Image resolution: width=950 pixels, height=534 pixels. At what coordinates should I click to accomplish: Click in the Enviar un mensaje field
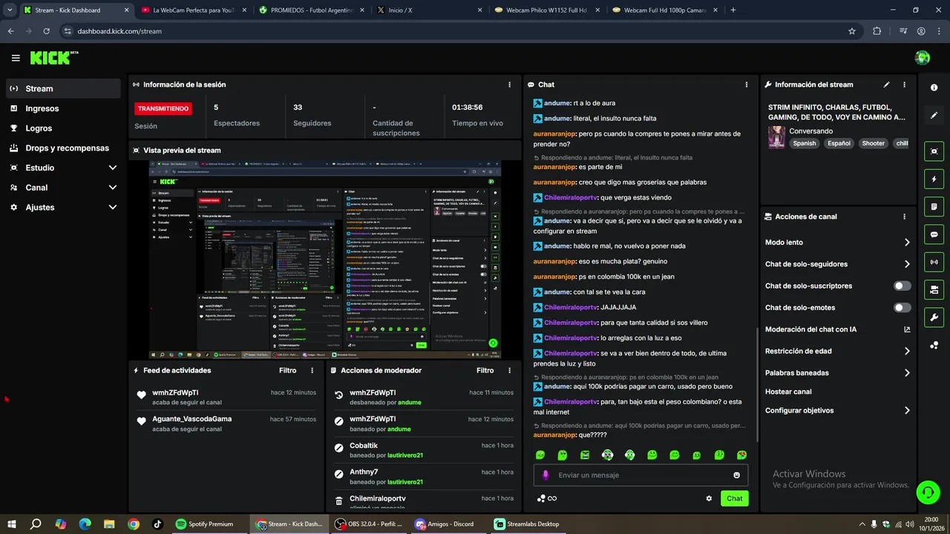click(641, 475)
